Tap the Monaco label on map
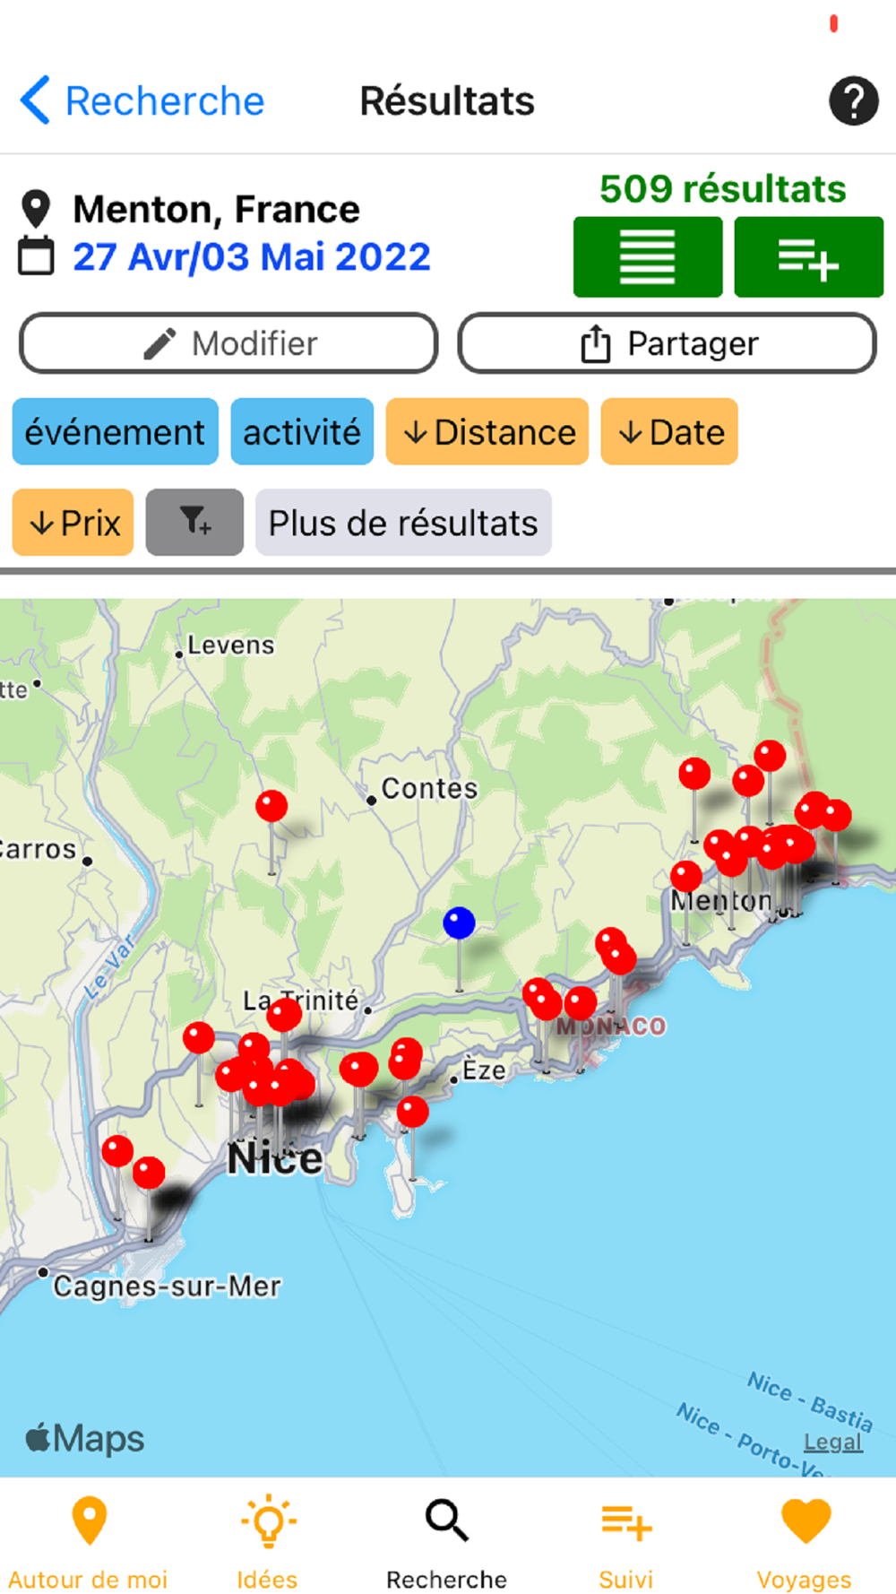This screenshot has width=896, height=1594. [612, 1027]
